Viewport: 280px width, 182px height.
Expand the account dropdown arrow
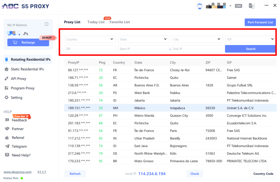tap(230, 6)
